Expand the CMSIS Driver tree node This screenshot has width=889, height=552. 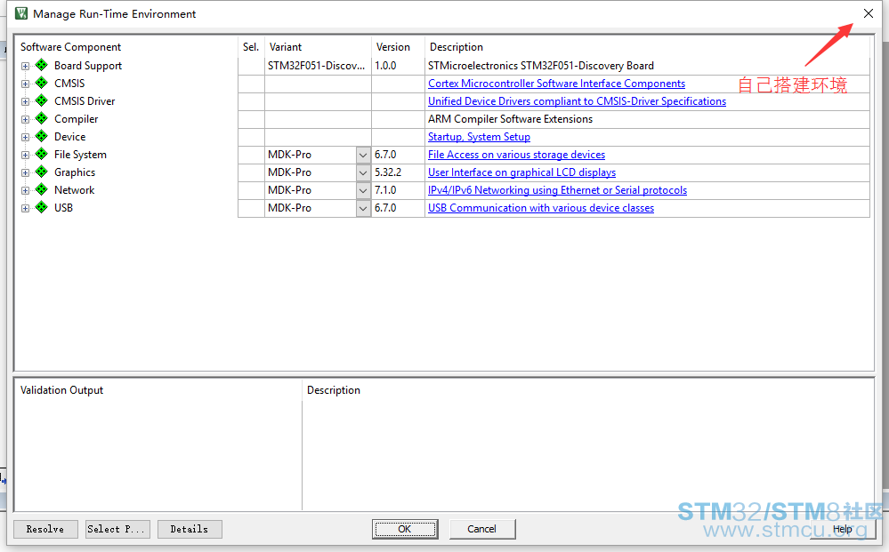[25, 102]
